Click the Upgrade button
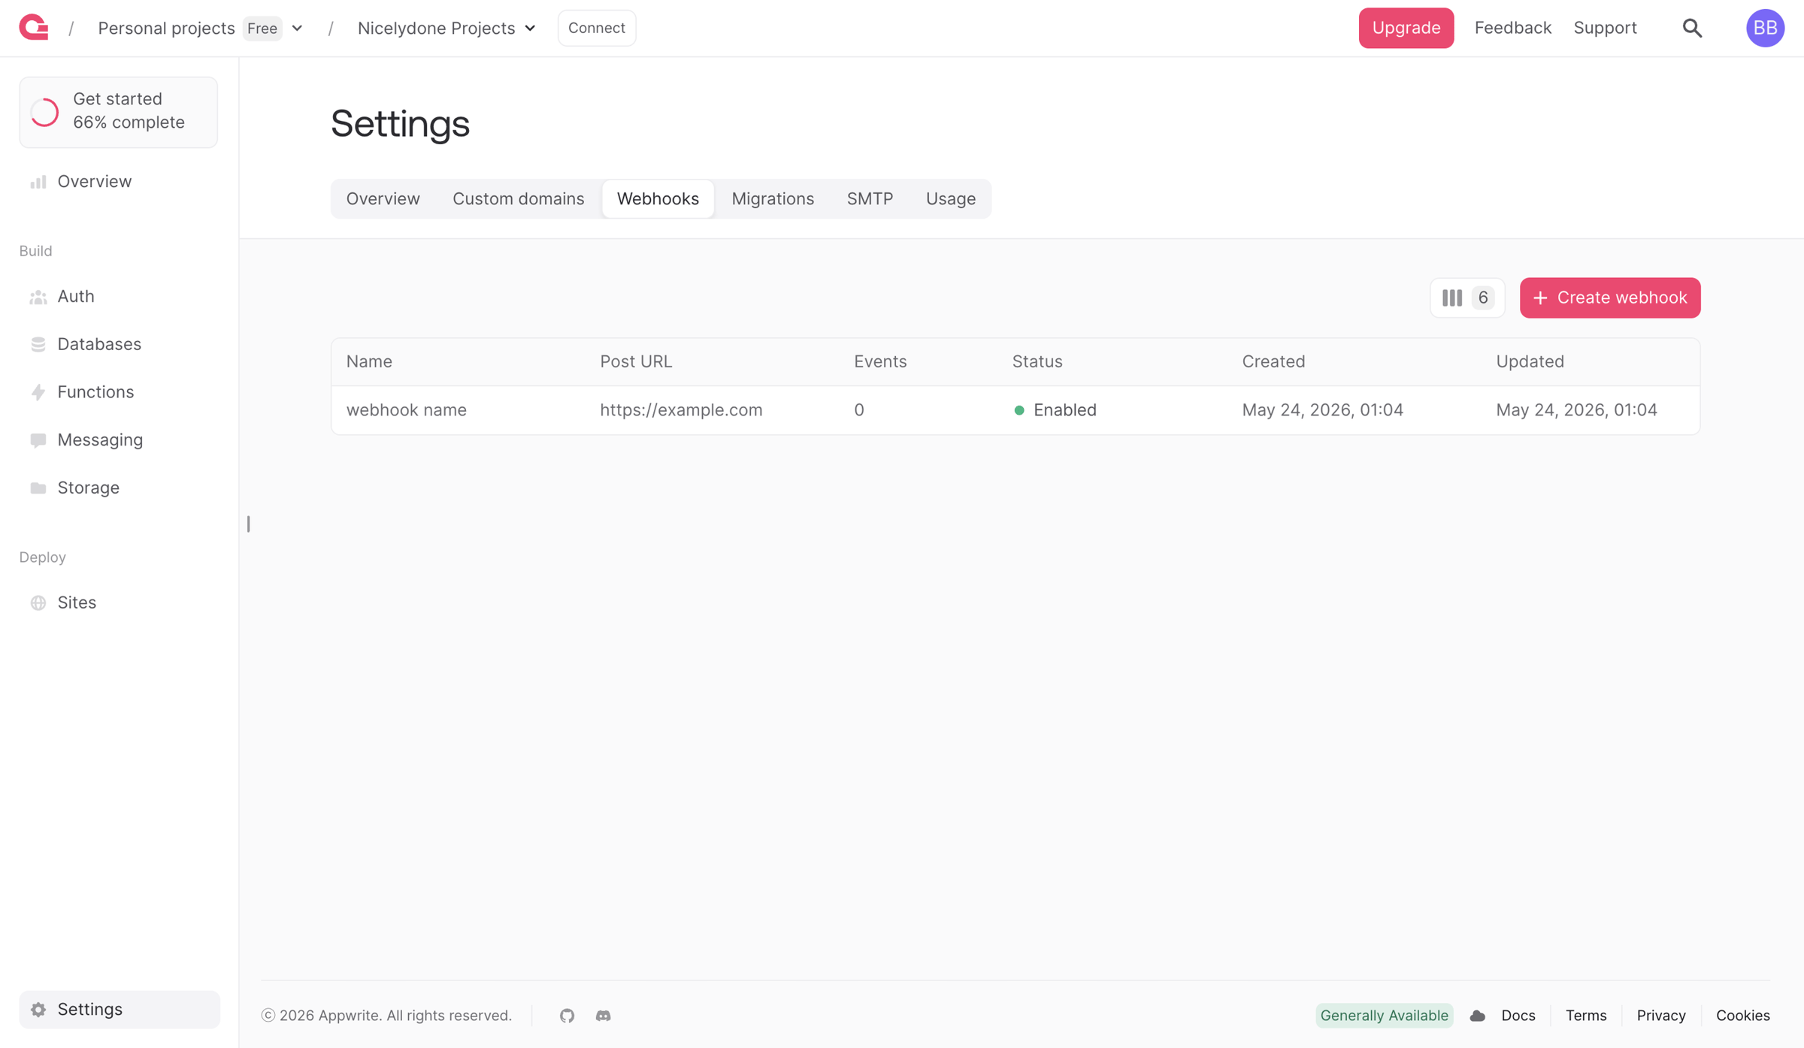The image size is (1804, 1048). (1406, 28)
